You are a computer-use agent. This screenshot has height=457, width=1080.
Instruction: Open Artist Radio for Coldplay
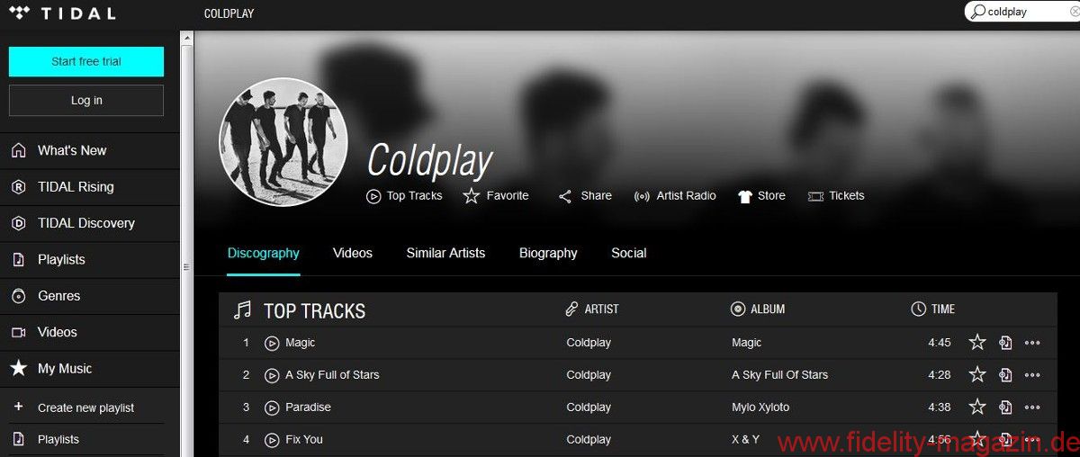[x=642, y=196]
